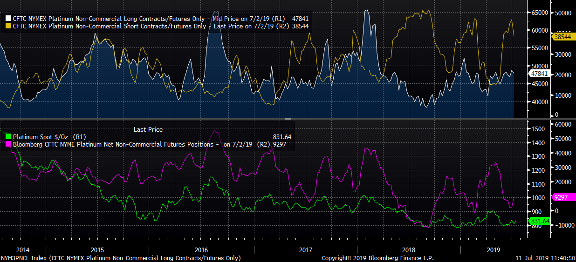The height and width of the screenshot is (262, 576).
Task: Click the yellow 38544 axis value tag
Action: [x=563, y=36]
